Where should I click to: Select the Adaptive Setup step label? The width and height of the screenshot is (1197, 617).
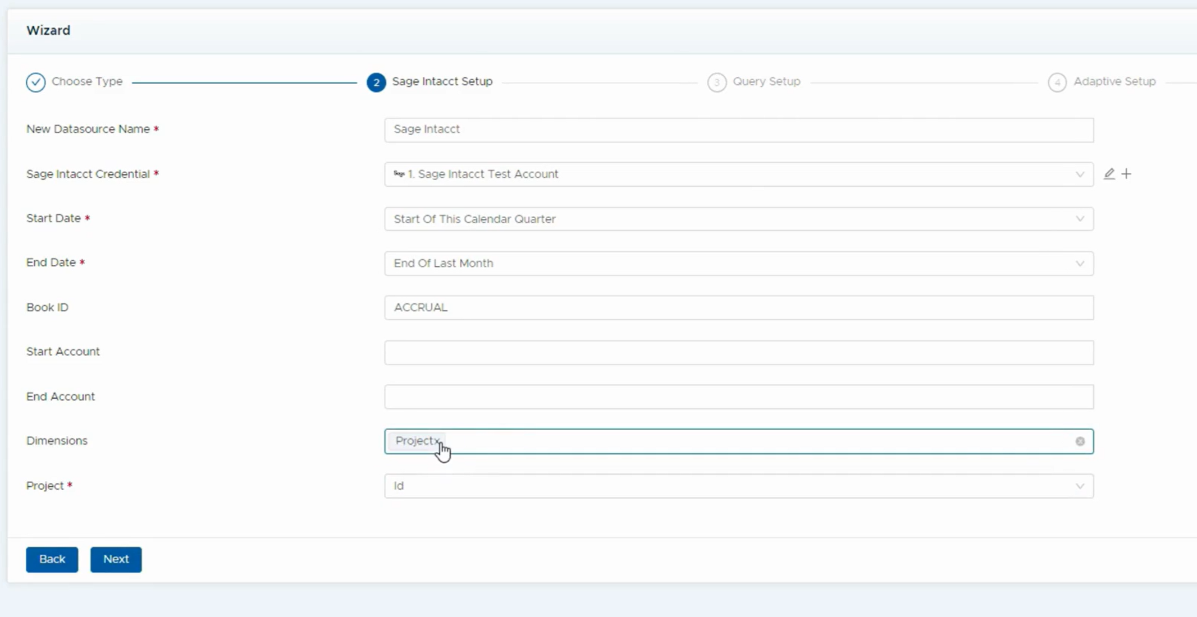1114,81
